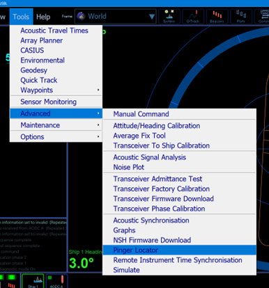269x288 pixels.
Task: Click the globe icon beside World
Action: [x=81, y=17]
